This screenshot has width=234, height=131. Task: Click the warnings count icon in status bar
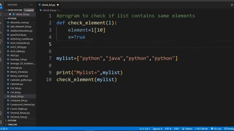[4, 128]
